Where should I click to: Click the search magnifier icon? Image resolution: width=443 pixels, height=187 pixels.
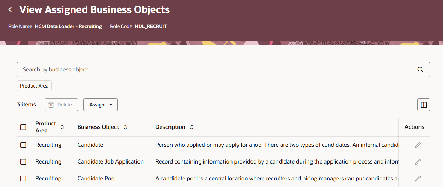tap(420, 70)
